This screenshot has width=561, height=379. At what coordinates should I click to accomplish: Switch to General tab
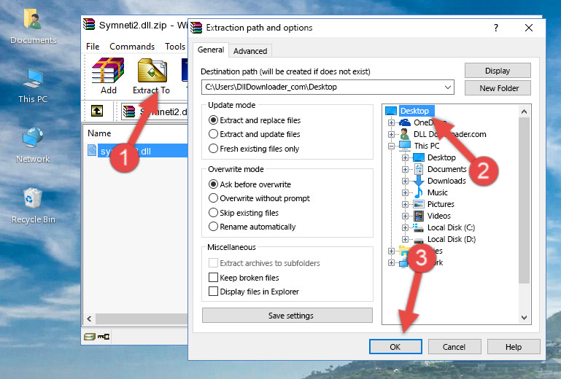point(211,50)
